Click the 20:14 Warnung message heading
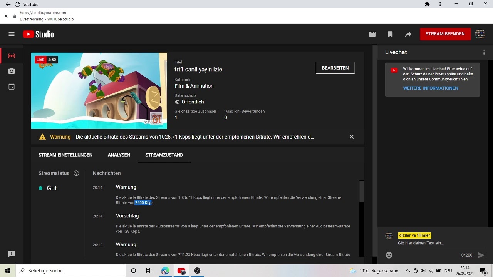The width and height of the screenshot is (493, 277). tap(126, 187)
